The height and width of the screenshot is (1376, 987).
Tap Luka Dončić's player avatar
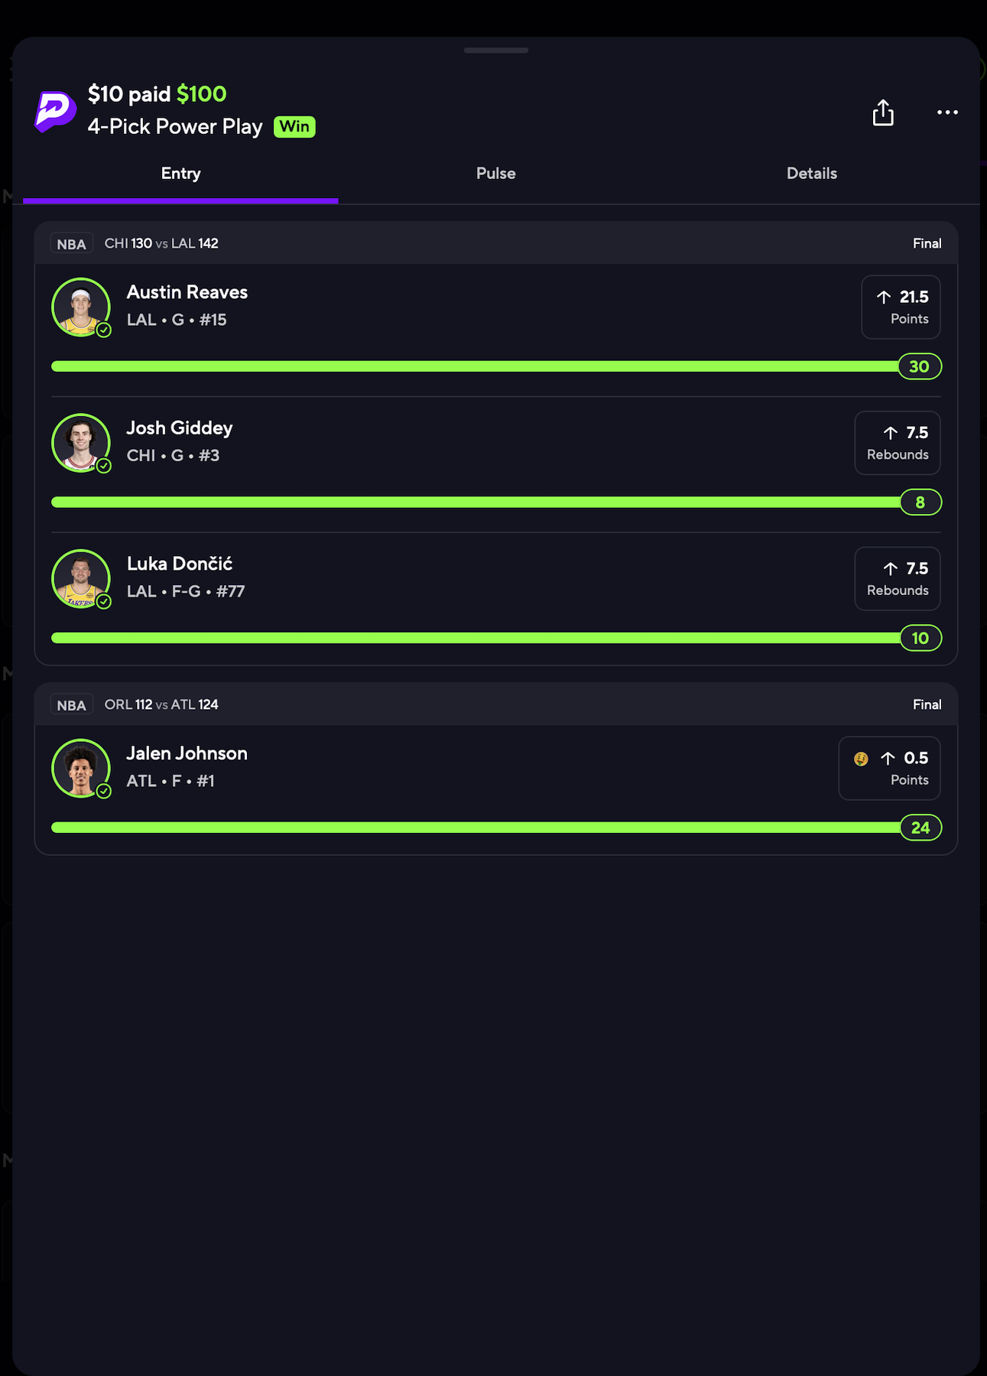point(81,578)
